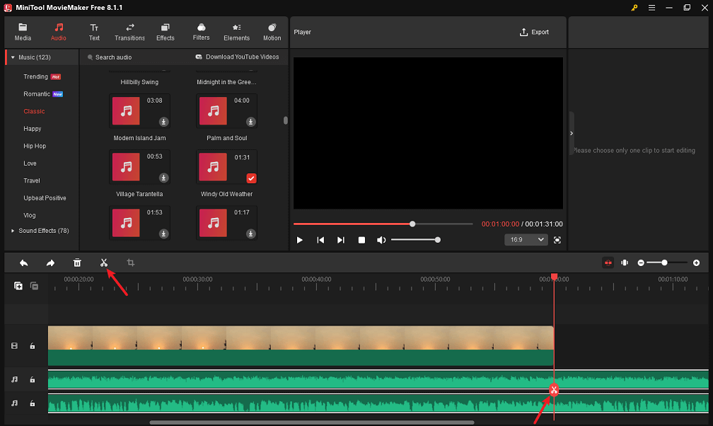Toggle lock on second audio track
This screenshot has width=713, height=426.
(x=33, y=403)
